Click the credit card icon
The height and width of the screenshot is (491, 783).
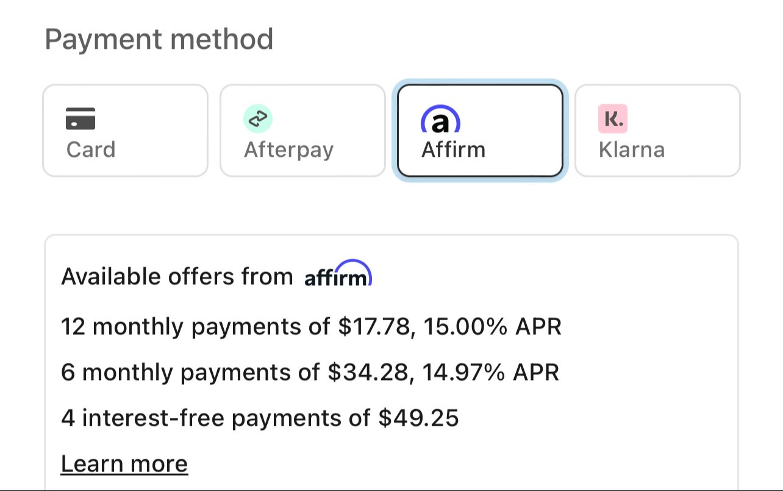point(80,118)
